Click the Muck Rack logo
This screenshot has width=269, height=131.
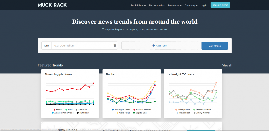(52, 5)
